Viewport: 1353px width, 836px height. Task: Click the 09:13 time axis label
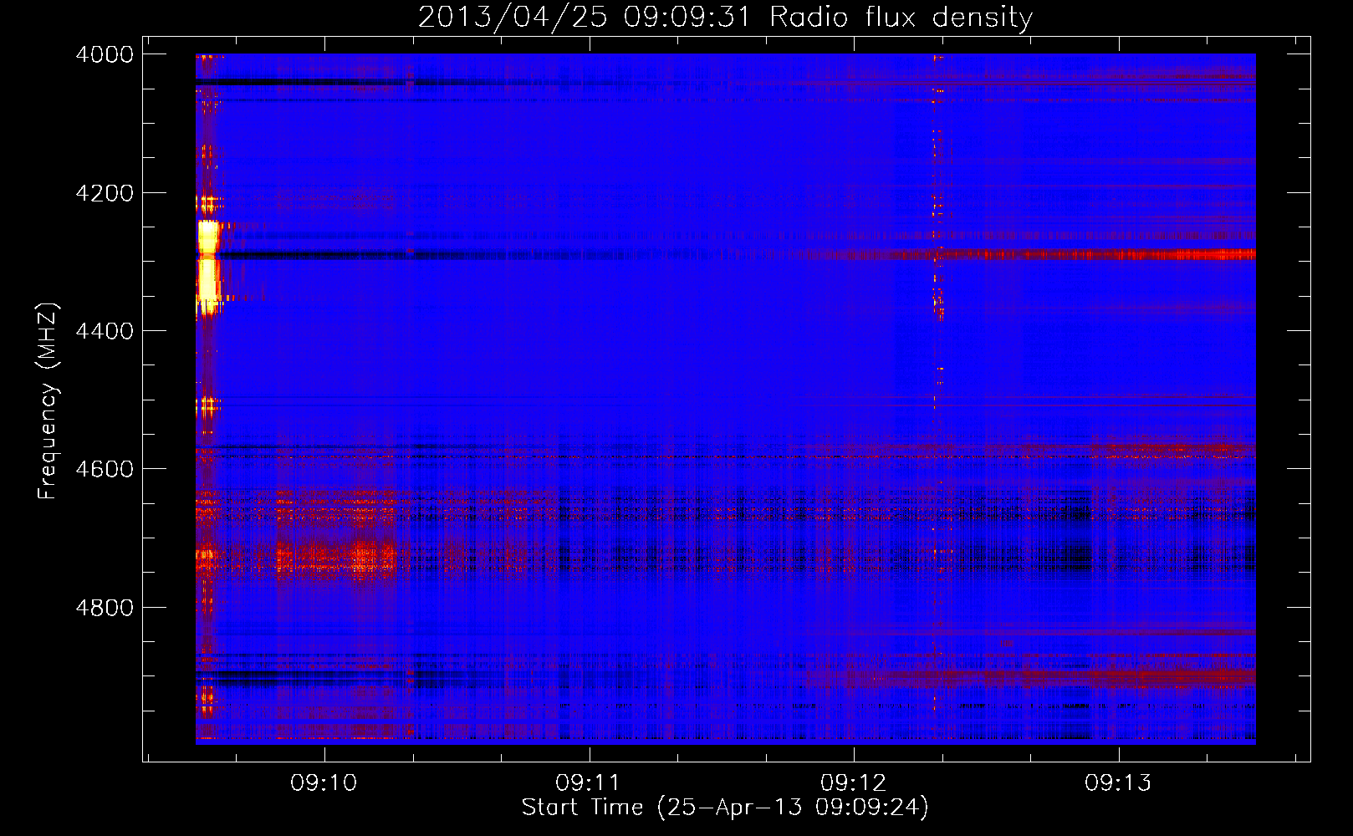click(1118, 783)
